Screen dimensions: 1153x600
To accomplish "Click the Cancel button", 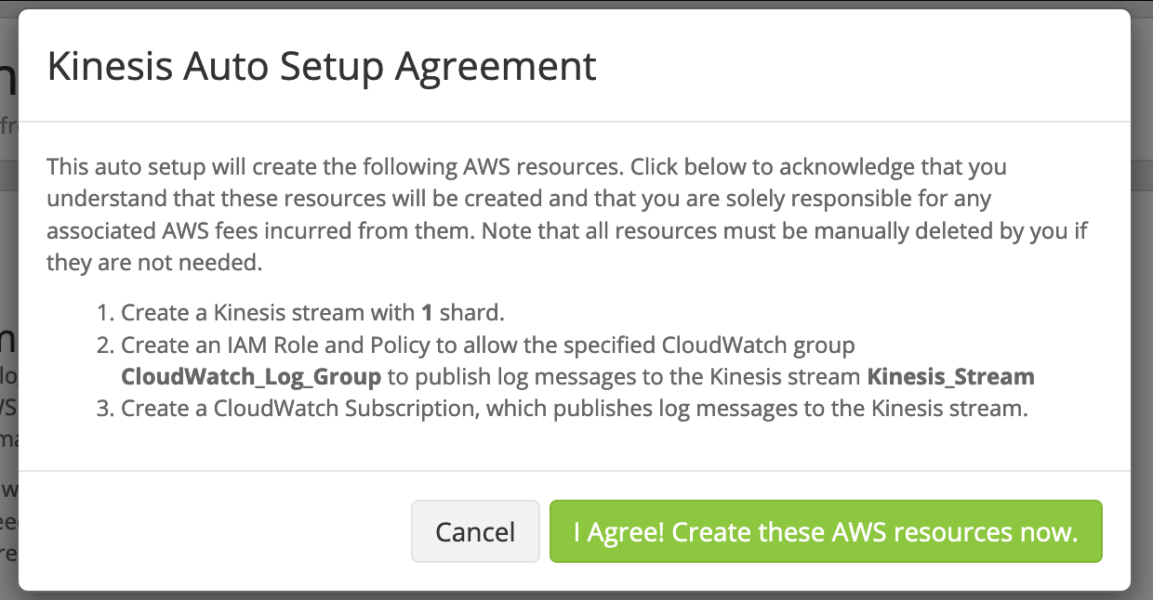I will [475, 532].
